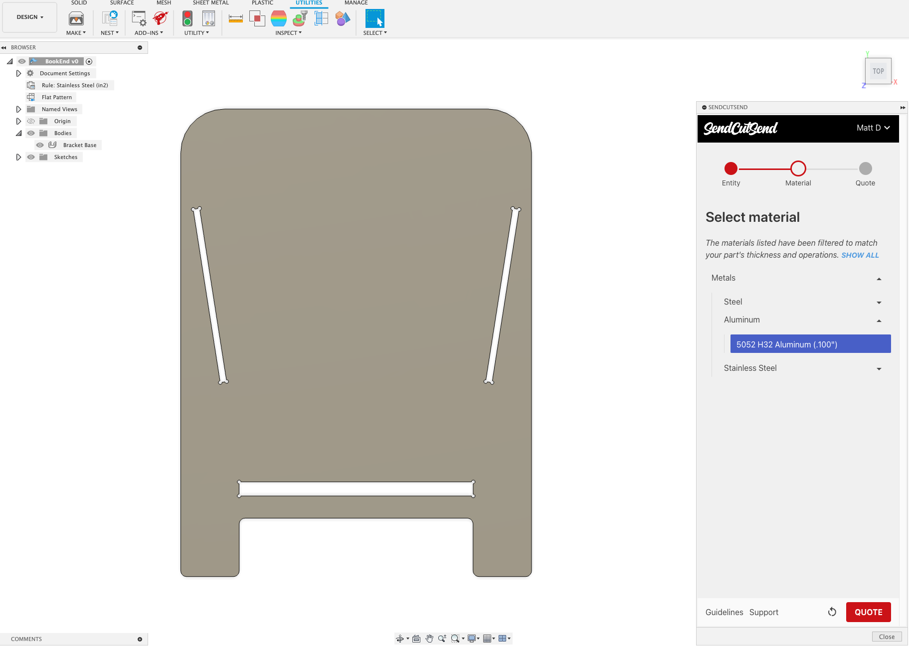Select the Measure ruler tool
The image size is (909, 647).
(x=236, y=19)
